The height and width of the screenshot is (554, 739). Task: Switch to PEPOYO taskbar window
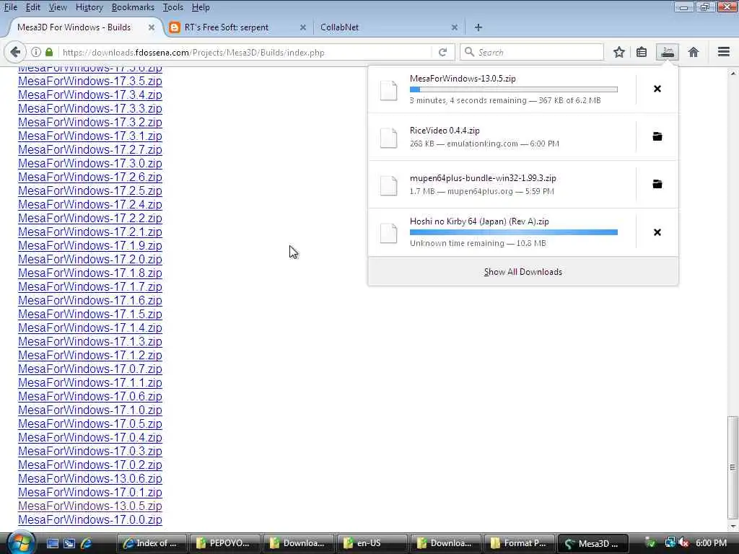[225, 543]
